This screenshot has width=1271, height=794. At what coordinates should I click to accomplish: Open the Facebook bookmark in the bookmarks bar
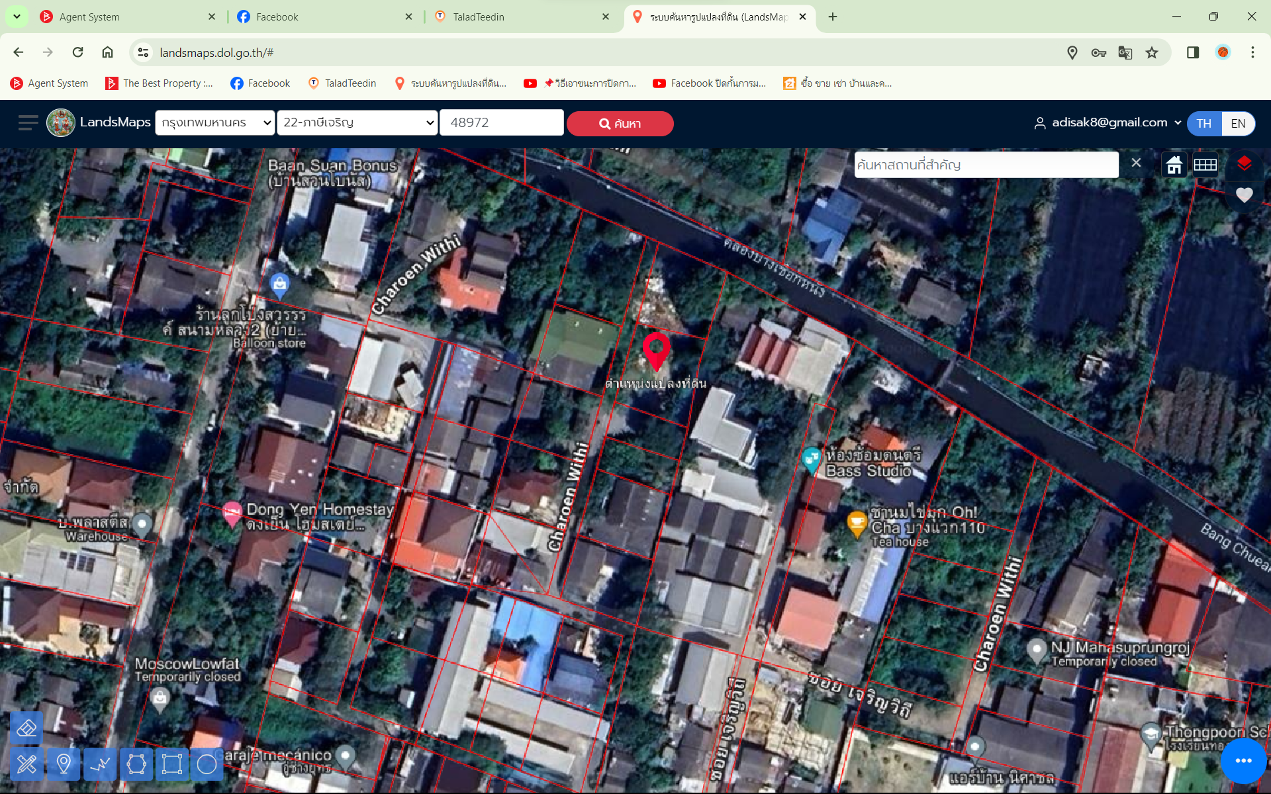tap(260, 83)
